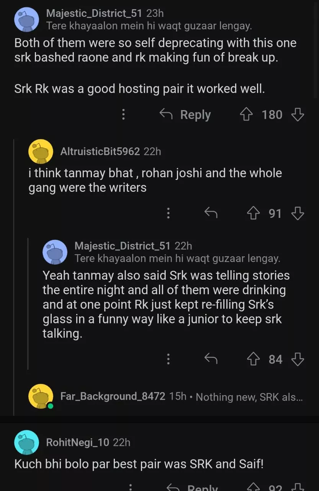Click reply arrow on AltruisticBit5962's comment
The image size is (319, 491).
(211, 213)
